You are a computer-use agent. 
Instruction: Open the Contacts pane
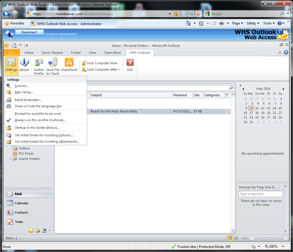pyautogui.click(x=28, y=212)
